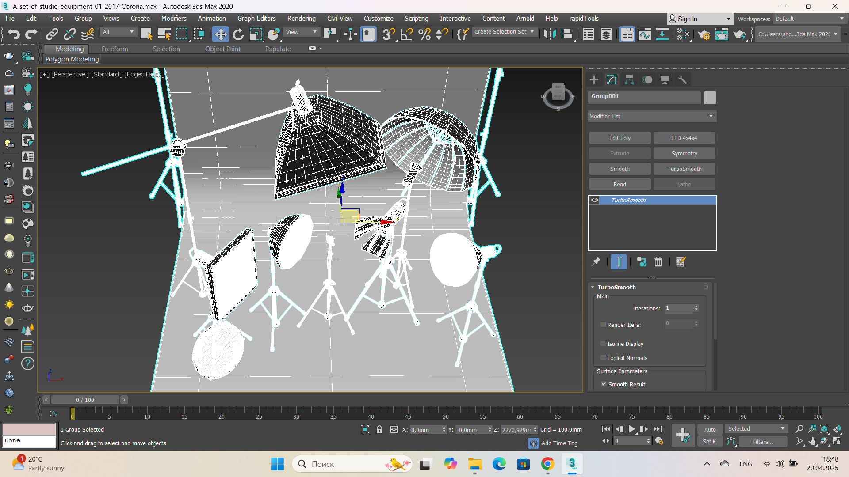Switch to the Display command panel tab
The image size is (849, 477).
pos(665,79)
